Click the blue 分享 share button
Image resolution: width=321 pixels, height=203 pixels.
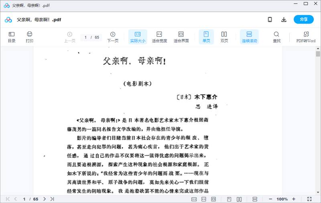click(x=303, y=20)
